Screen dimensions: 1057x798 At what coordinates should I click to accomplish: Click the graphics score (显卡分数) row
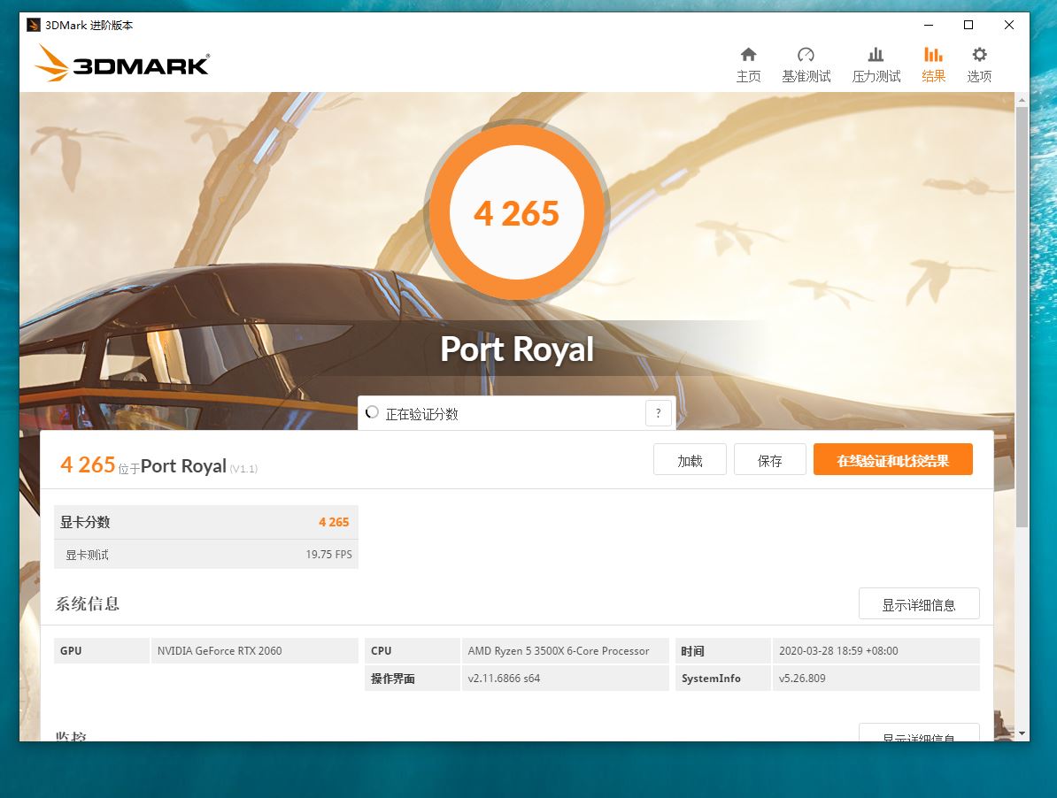click(x=205, y=522)
